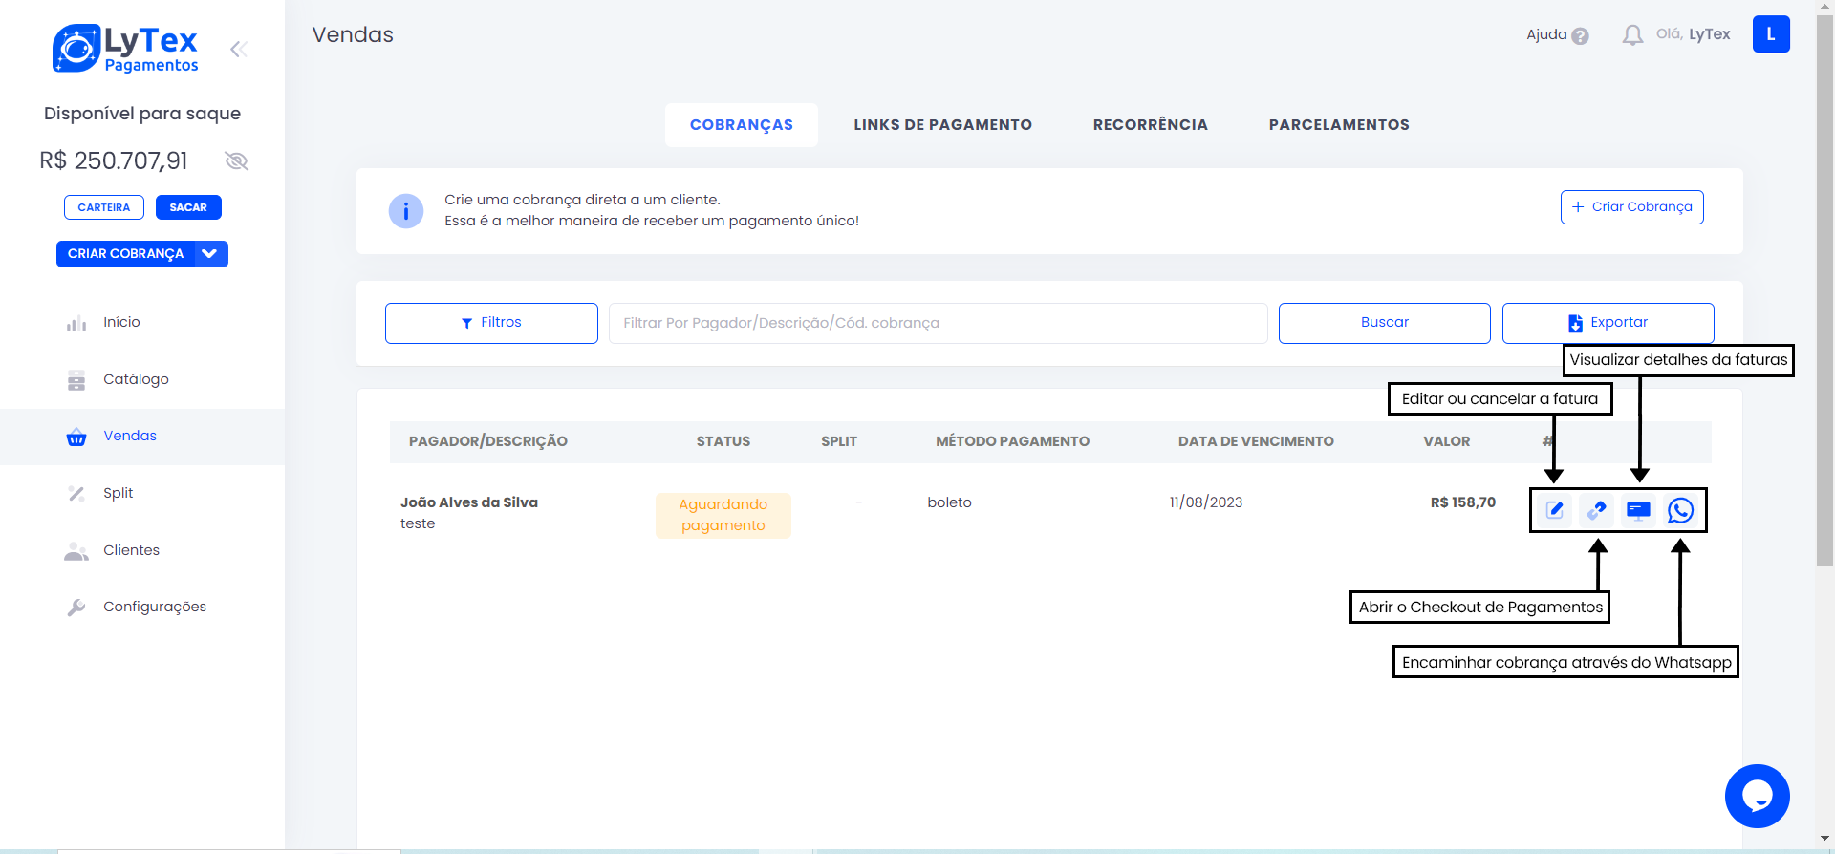The image size is (1835, 854).
Task: Click the Exportar button
Action: [1608, 323]
